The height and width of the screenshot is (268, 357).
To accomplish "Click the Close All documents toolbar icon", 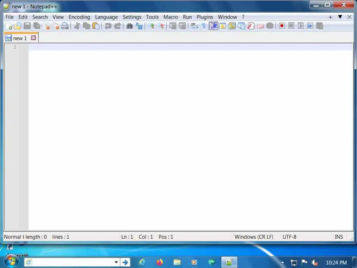I will click(x=55, y=26).
